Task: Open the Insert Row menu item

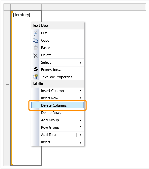Action: (x=58, y=98)
